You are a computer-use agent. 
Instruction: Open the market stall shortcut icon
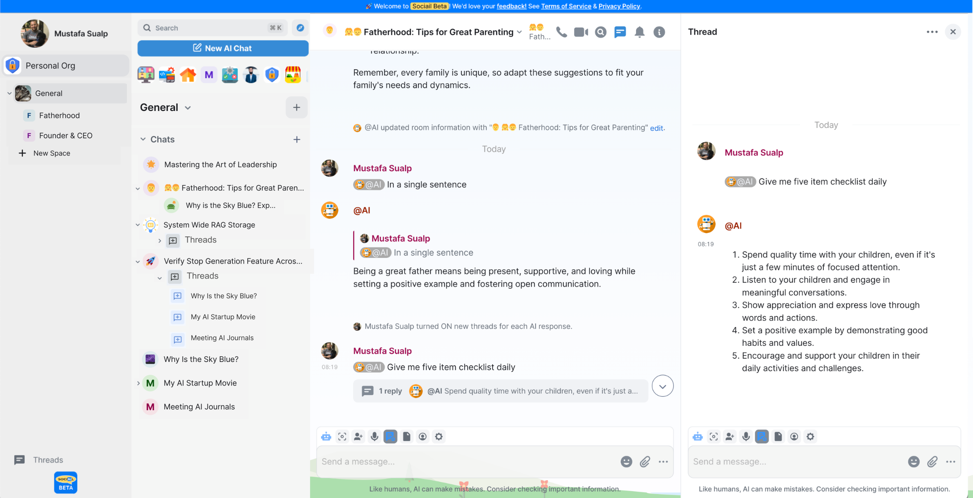click(x=293, y=74)
